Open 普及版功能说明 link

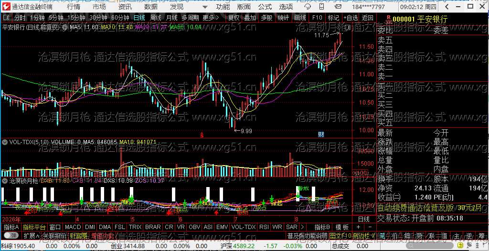pyautogui.click(x=307, y=236)
